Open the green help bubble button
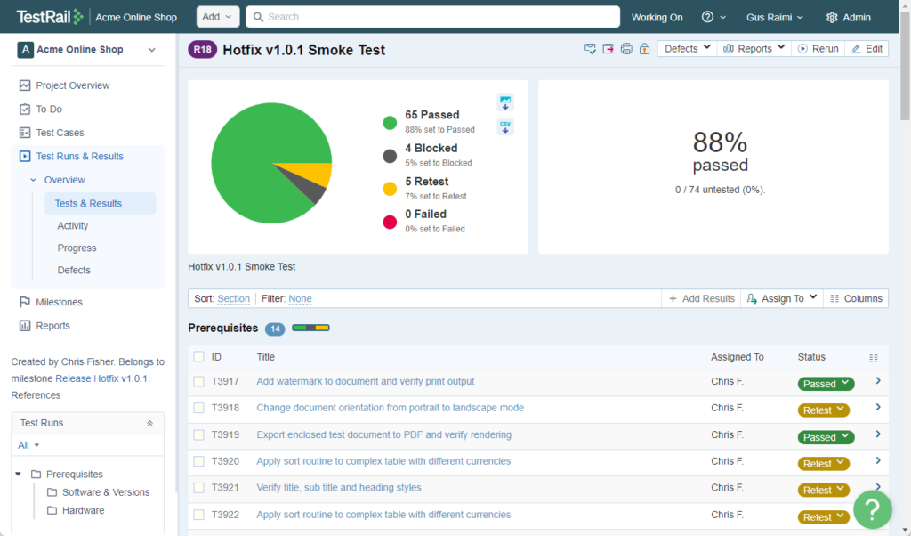This screenshot has width=911, height=536. pos(872,508)
